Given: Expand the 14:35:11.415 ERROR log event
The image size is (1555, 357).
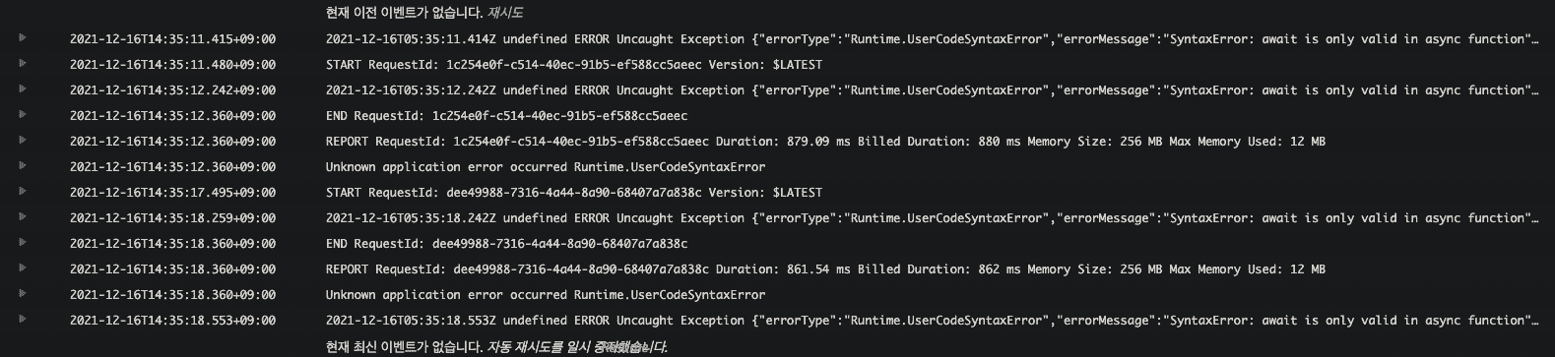Looking at the screenshot, I should pos(22,38).
